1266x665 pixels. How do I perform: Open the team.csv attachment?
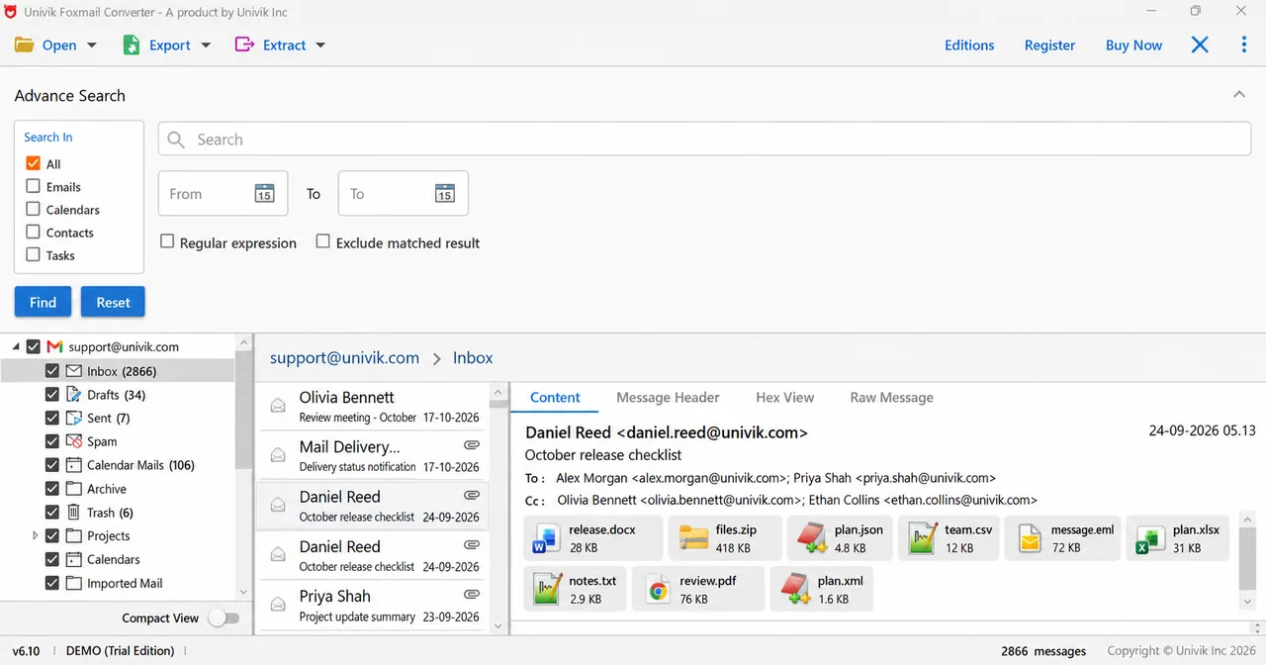[950, 538]
